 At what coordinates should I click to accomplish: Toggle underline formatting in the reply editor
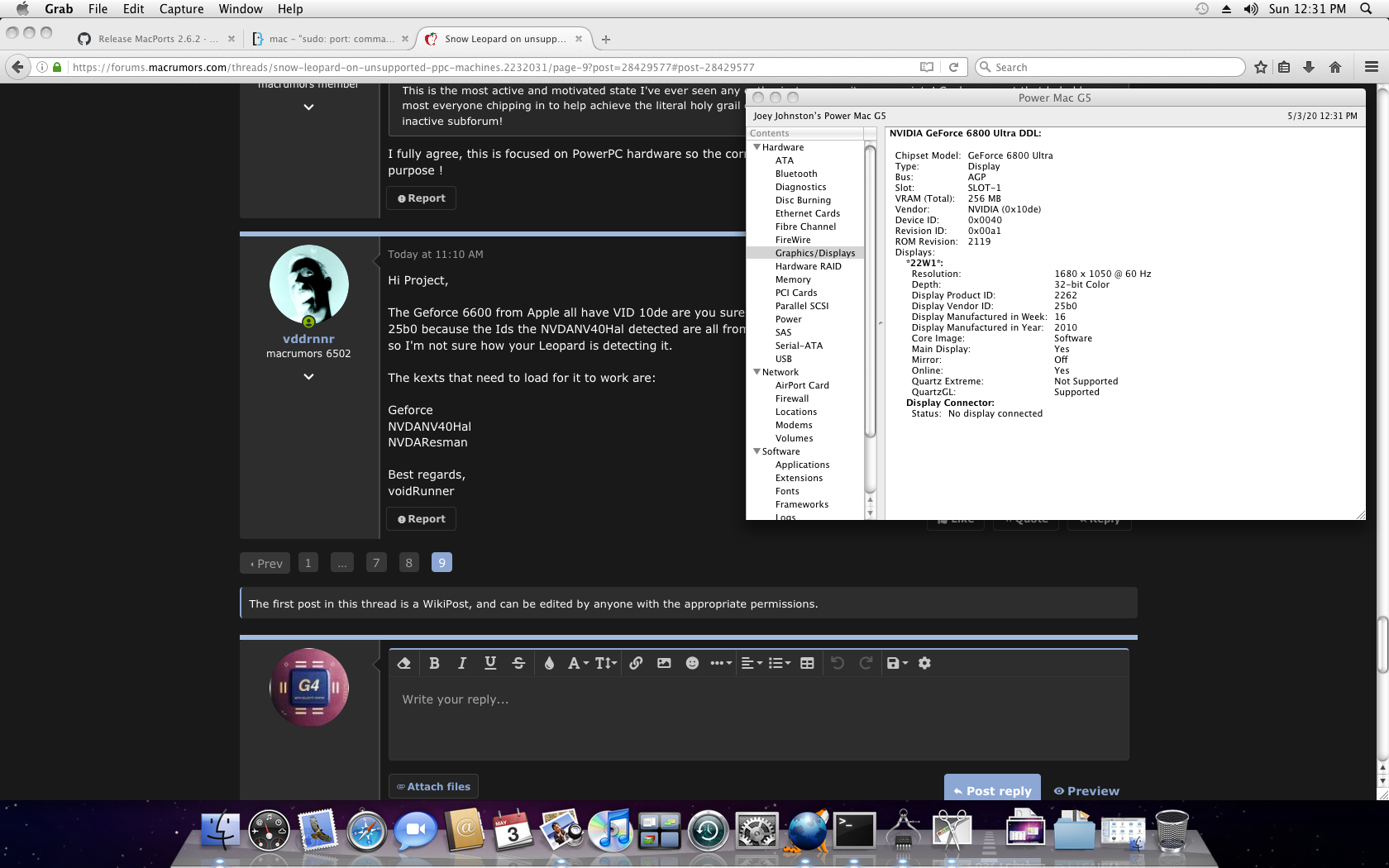pos(490,663)
